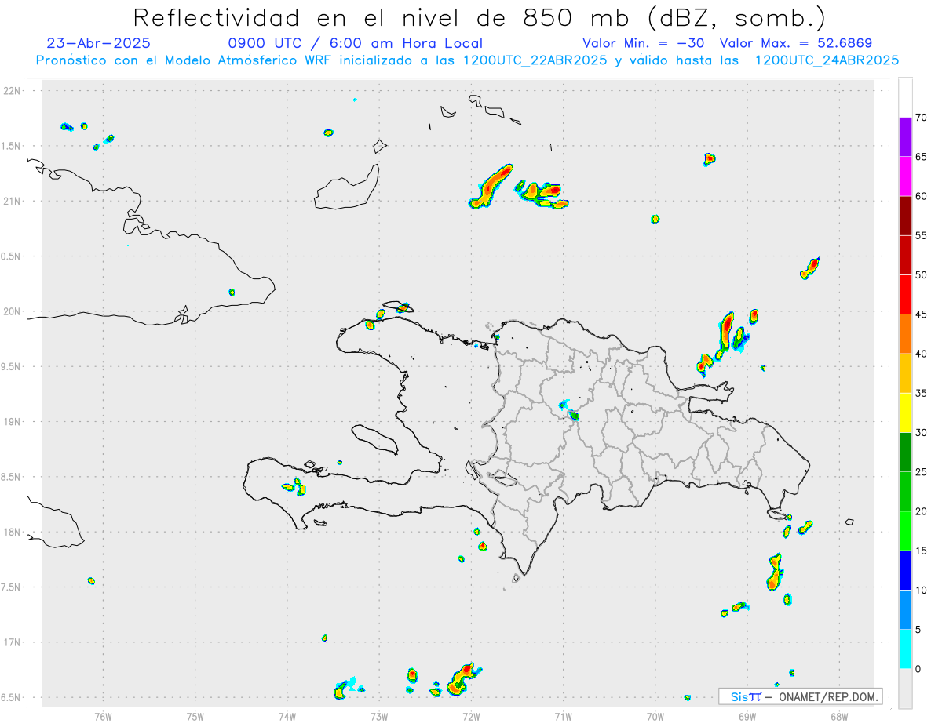Viewport: 942px width, 727px height.
Task: Click the dark green 25–30 dBZ color swatch
Action: pyautogui.click(x=905, y=453)
